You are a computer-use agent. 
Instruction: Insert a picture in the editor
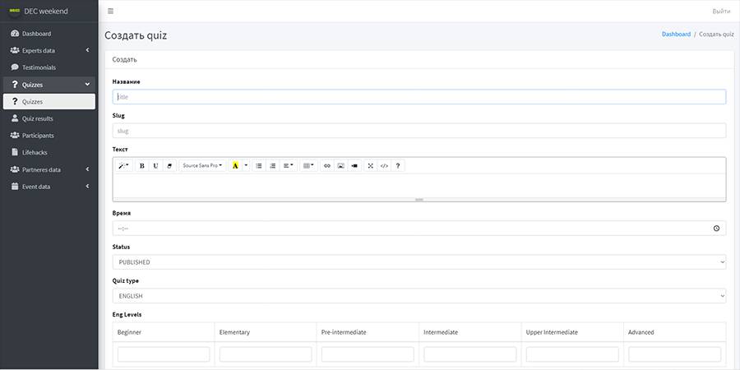click(x=340, y=165)
